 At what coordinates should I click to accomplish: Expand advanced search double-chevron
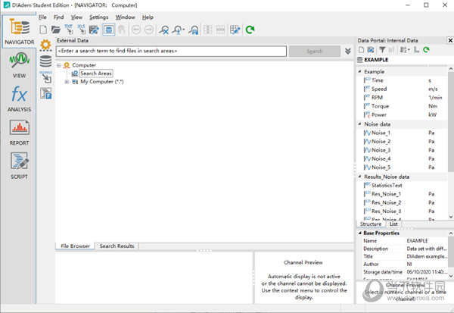tap(347, 52)
